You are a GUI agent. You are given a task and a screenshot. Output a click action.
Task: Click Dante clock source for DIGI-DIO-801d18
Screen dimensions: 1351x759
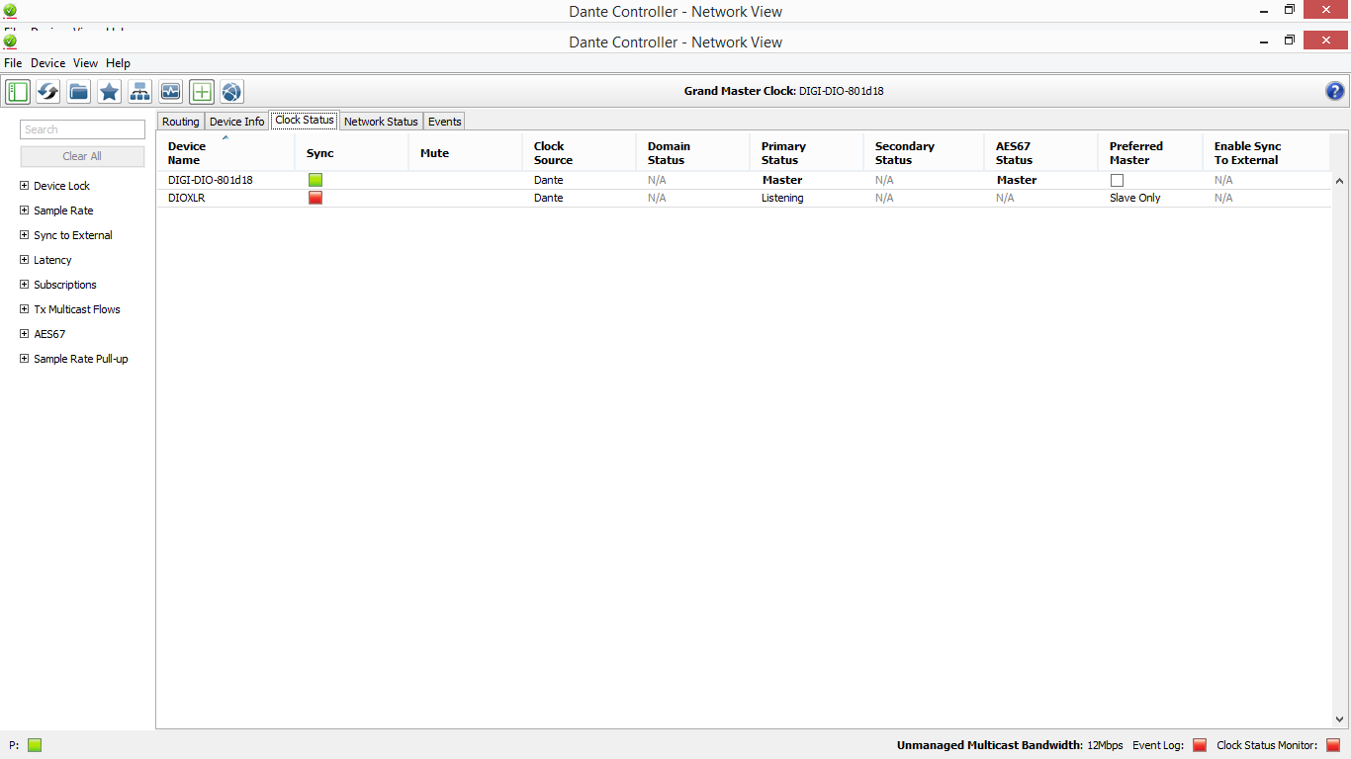coord(549,180)
